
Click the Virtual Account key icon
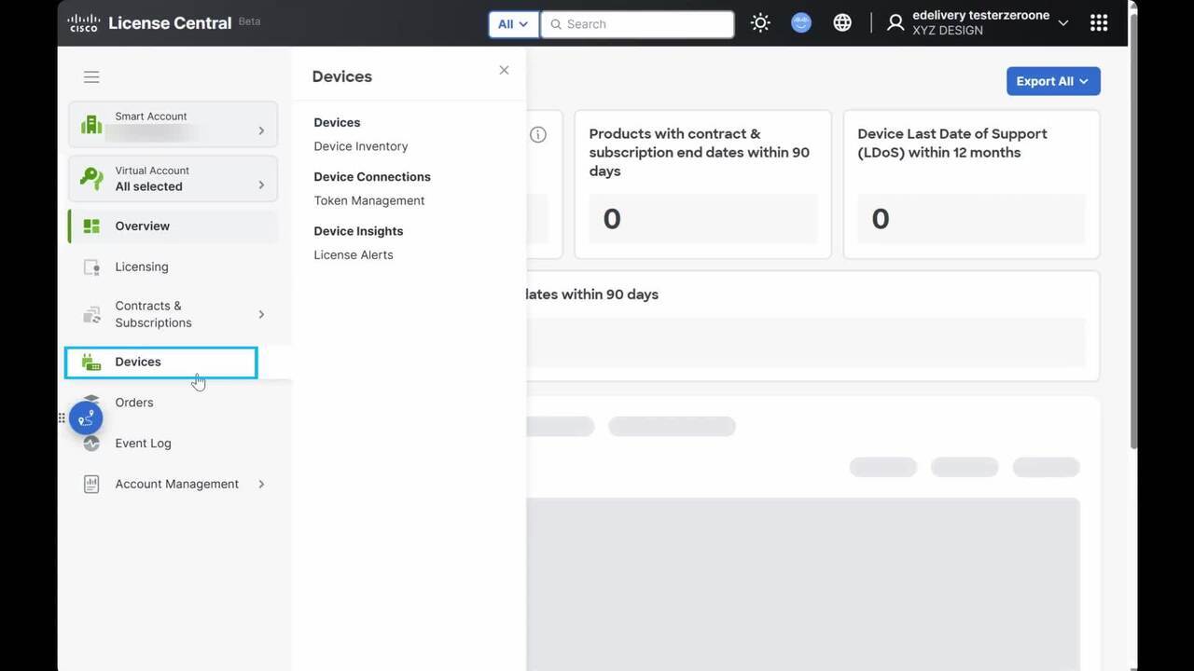91,178
